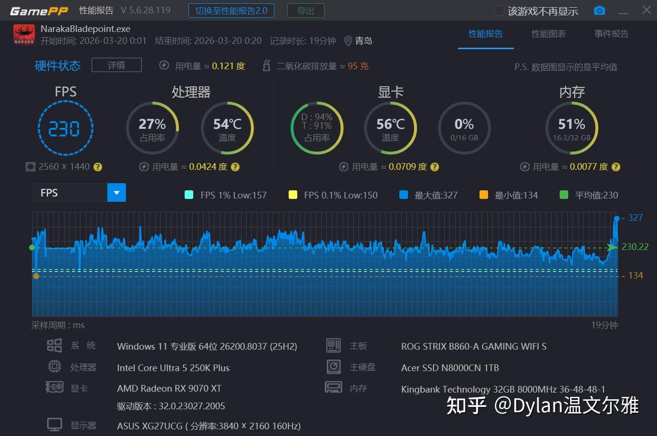Image resolution: width=657 pixels, height=436 pixels.
Task: Click the CPU 54℃ temperature gauge
Action: tap(227, 128)
